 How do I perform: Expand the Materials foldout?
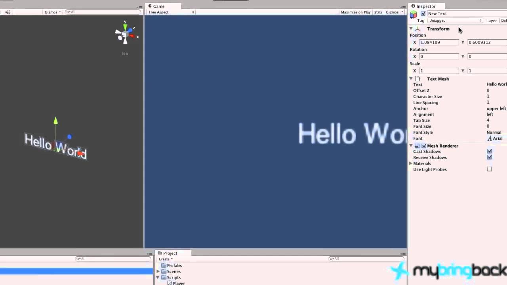pos(411,163)
